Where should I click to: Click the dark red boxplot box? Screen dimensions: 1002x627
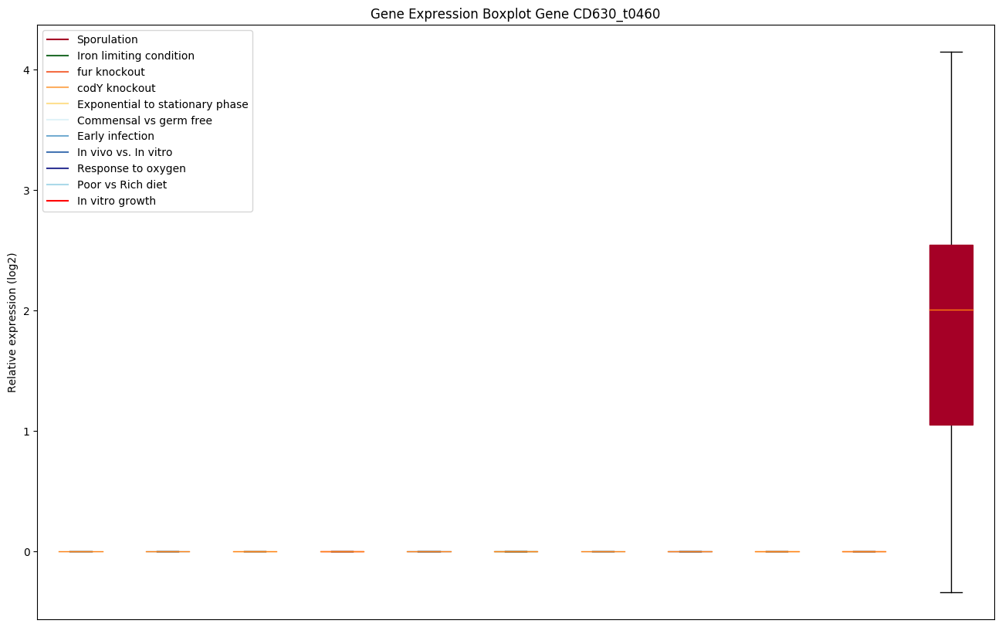pos(950,363)
